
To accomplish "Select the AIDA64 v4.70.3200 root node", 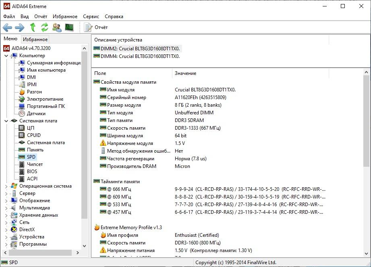I will pos(31,48).
